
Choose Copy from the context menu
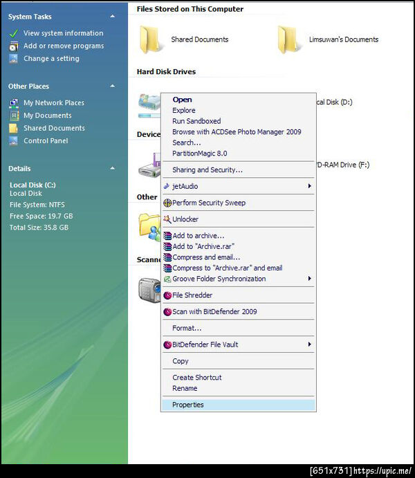coord(238,361)
